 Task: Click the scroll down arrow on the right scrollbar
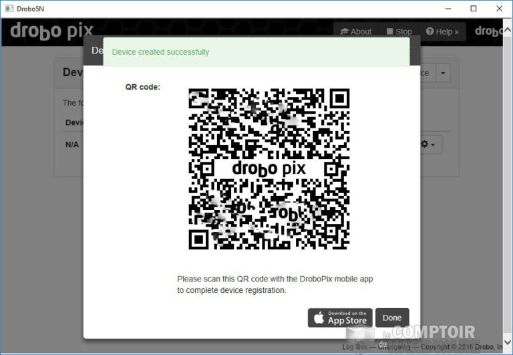[x=508, y=342]
